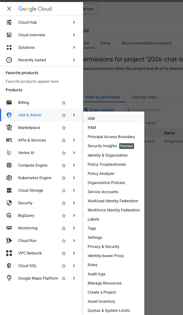Select Roles in the submenu
This screenshot has width=183, height=315.
114,265
